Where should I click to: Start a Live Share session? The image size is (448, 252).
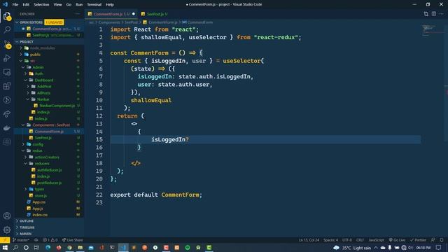[73, 240]
